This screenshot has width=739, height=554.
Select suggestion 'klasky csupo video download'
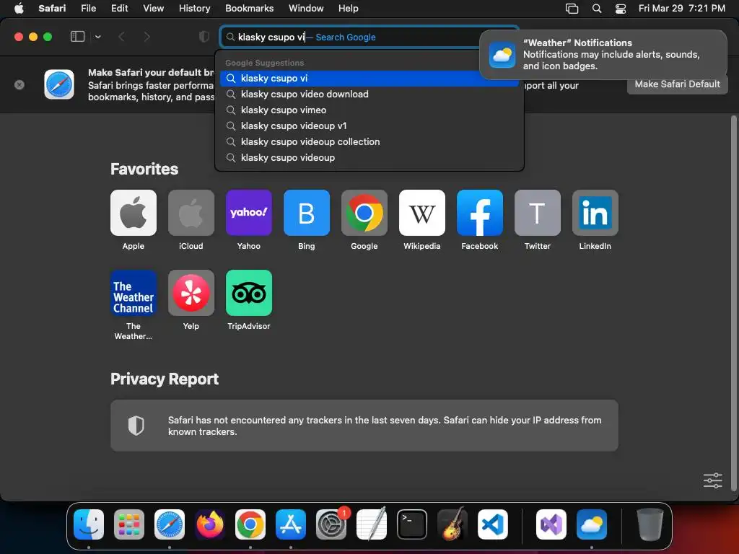point(369,94)
